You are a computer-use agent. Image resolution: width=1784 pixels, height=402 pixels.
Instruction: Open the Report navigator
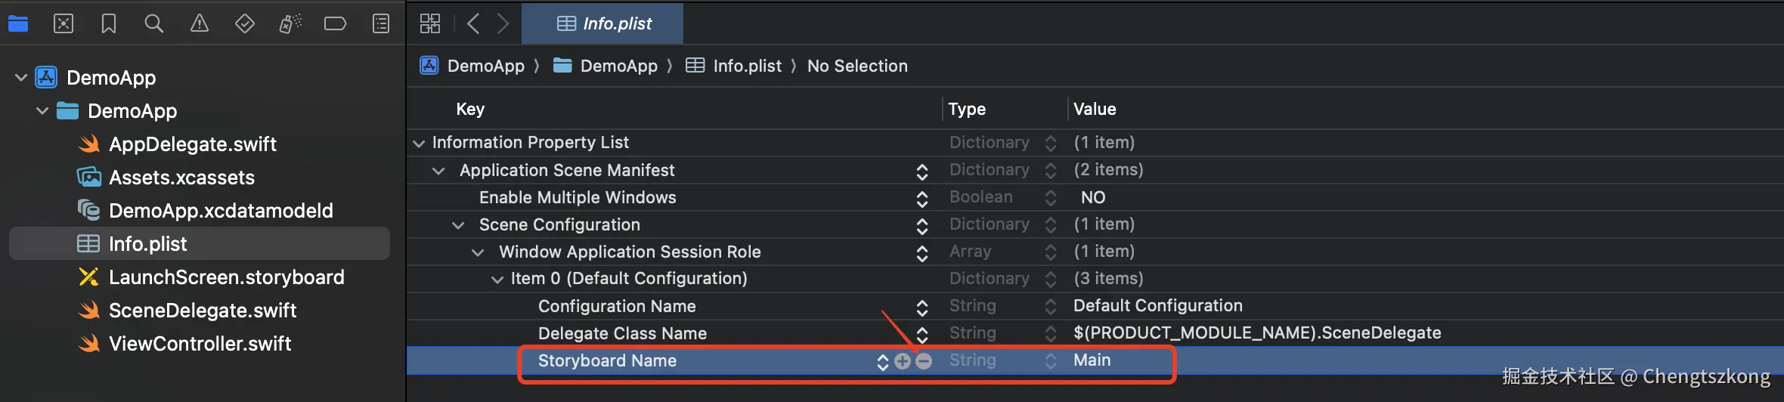tap(381, 24)
